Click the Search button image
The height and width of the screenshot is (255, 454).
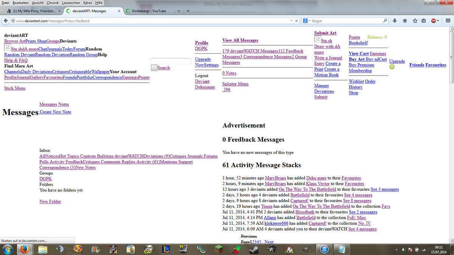tap(154, 68)
